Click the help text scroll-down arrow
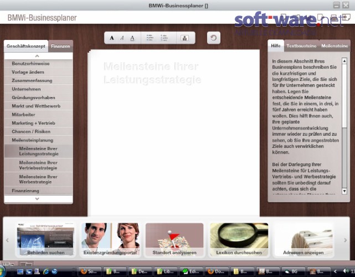The image size is (355, 277). tap(344, 191)
